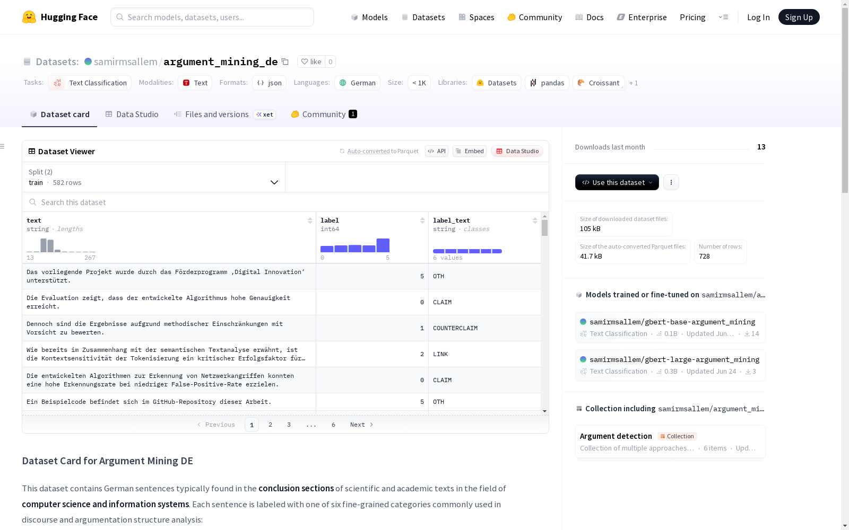Click the Text modality tag

click(195, 83)
